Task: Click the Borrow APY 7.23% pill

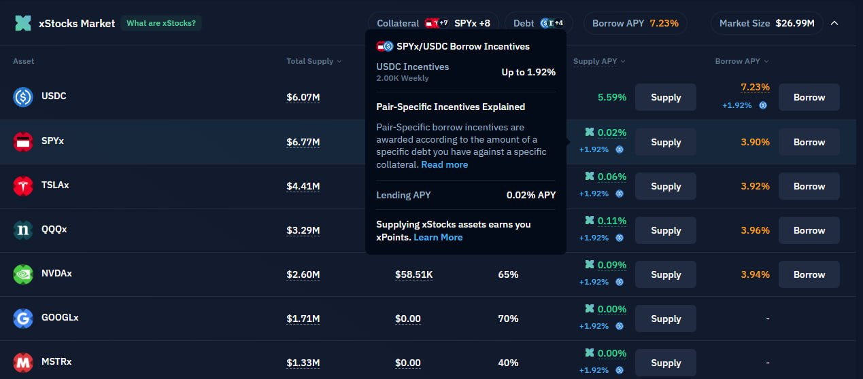Action: [635, 23]
